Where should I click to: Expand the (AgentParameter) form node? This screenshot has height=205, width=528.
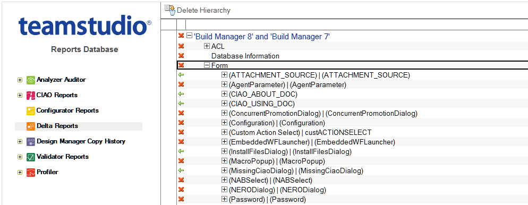click(x=224, y=84)
